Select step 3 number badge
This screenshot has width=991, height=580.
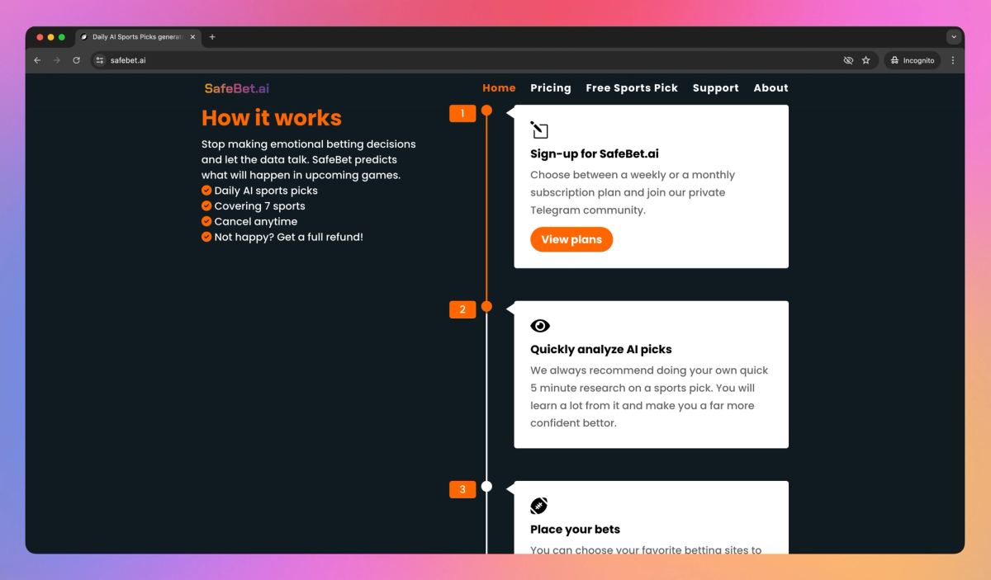tap(462, 489)
